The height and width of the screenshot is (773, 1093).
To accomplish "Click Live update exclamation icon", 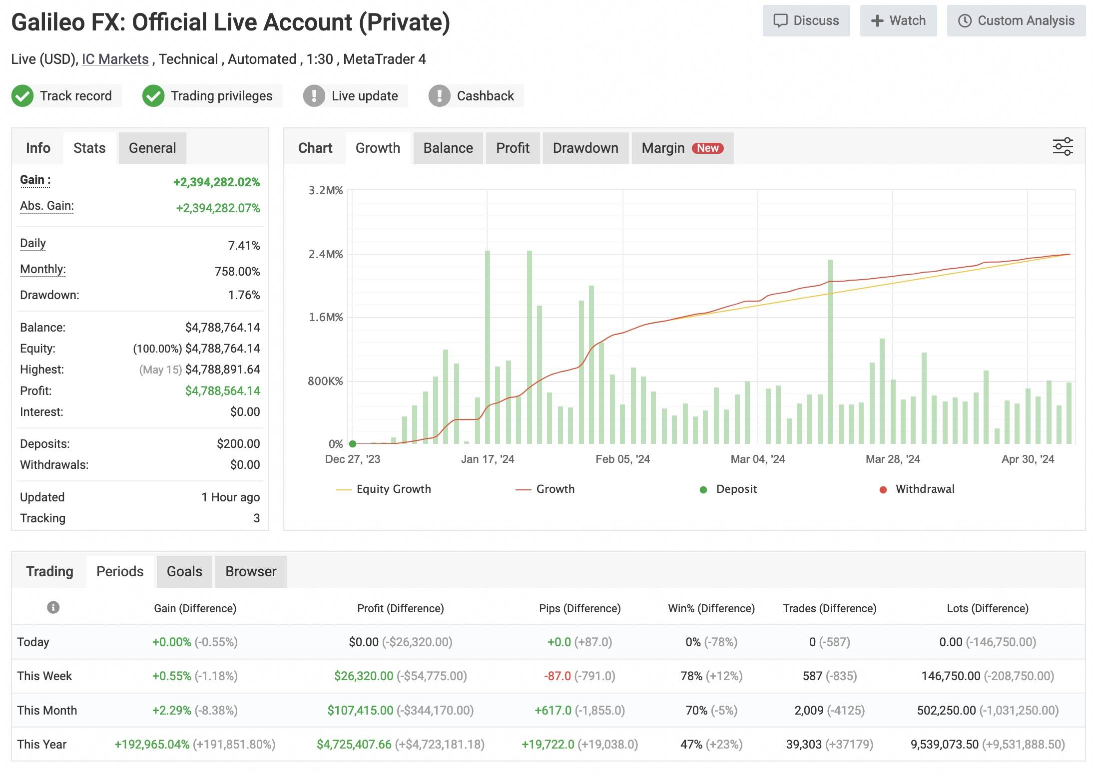I will [314, 96].
